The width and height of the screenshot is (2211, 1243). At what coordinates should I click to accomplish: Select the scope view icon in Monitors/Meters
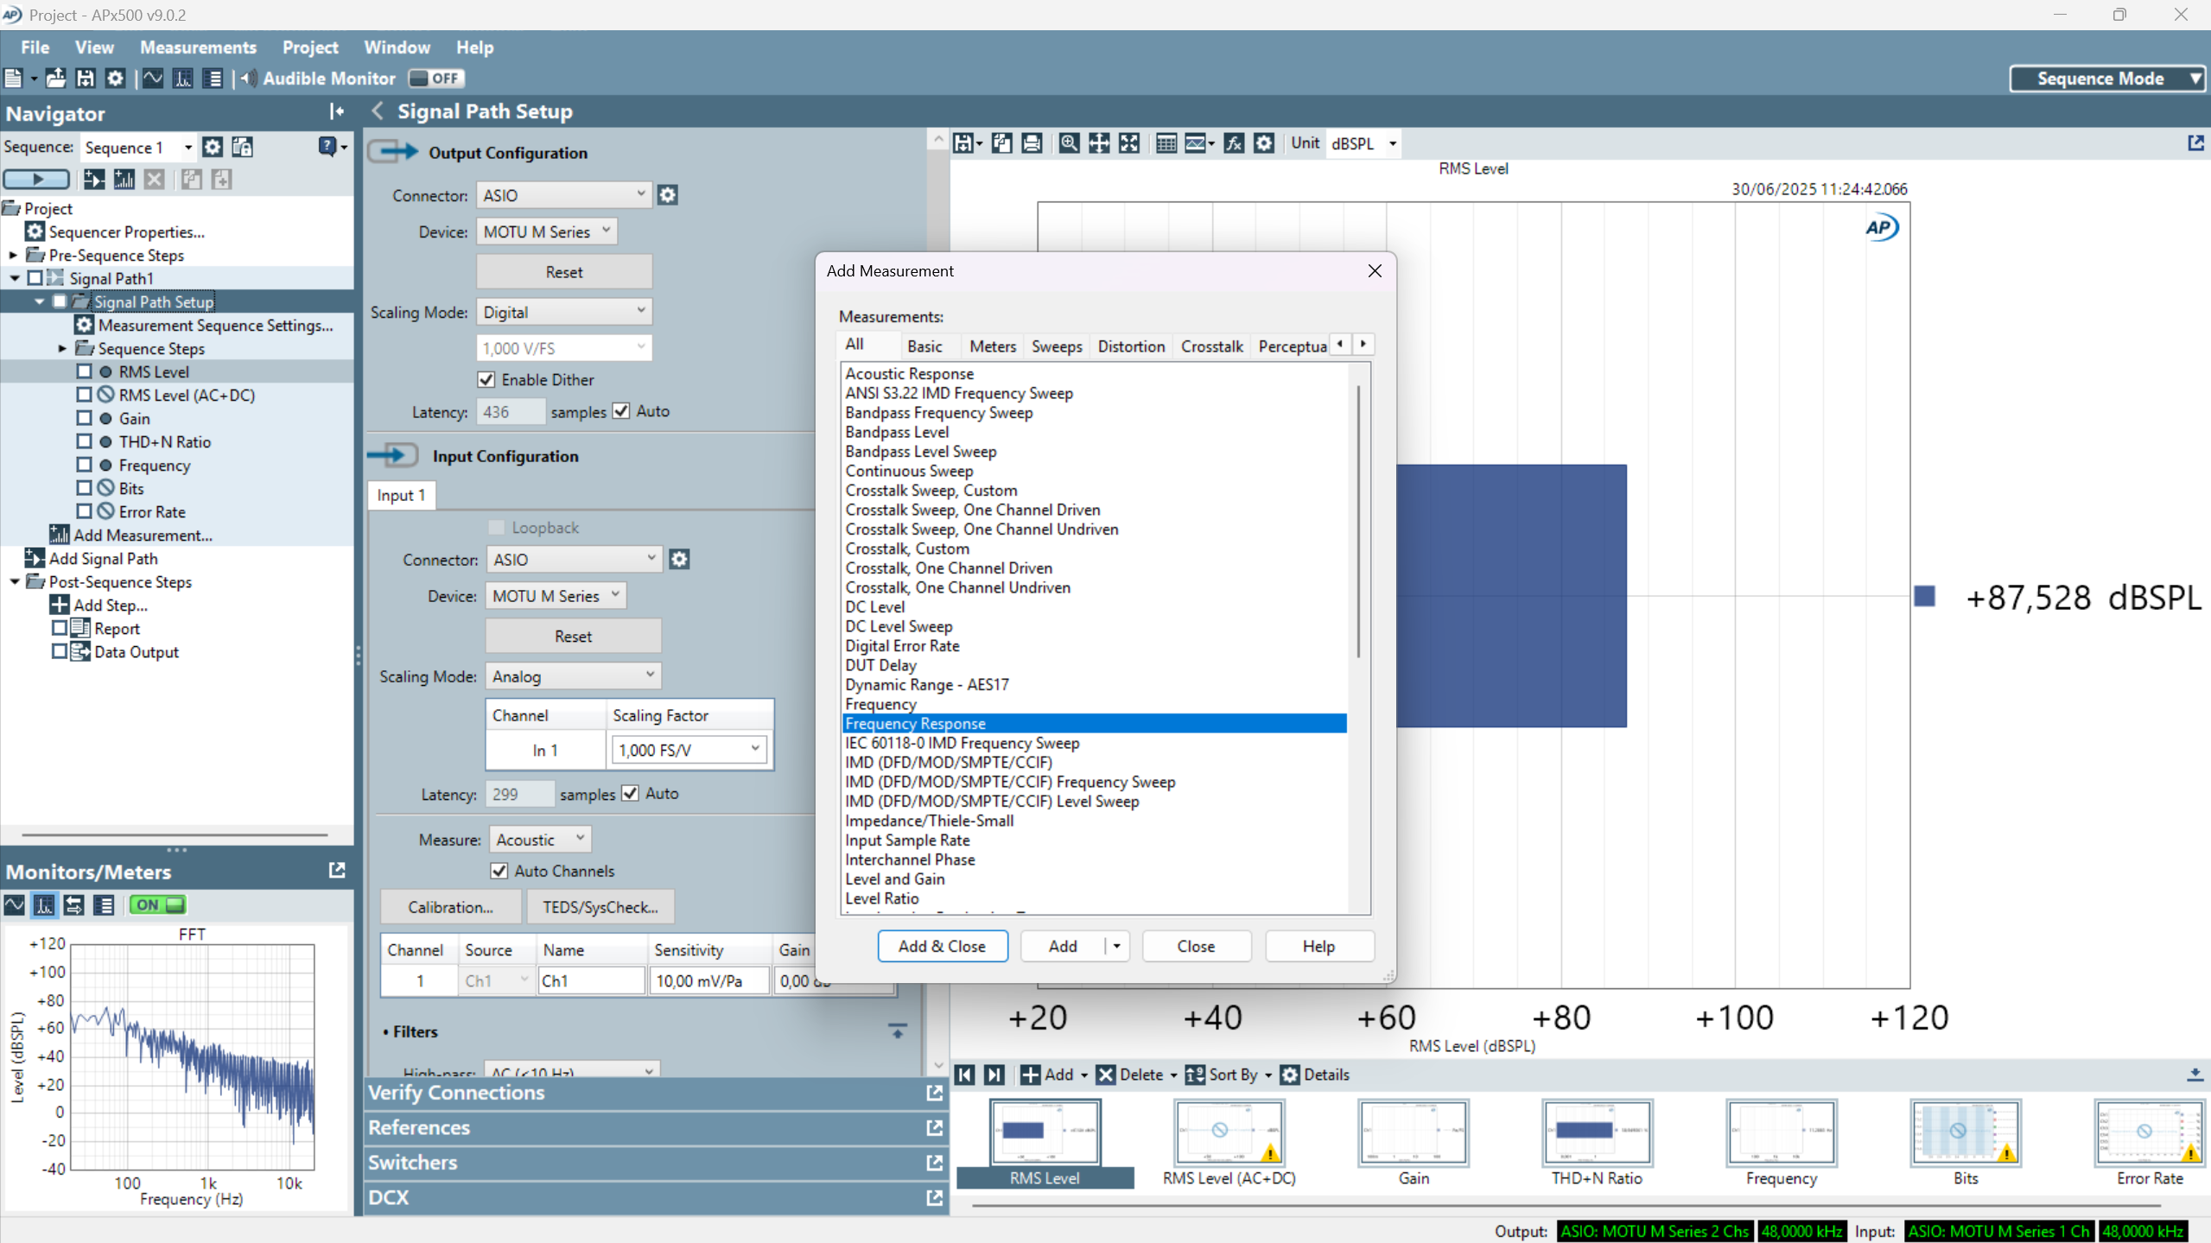[x=15, y=905]
